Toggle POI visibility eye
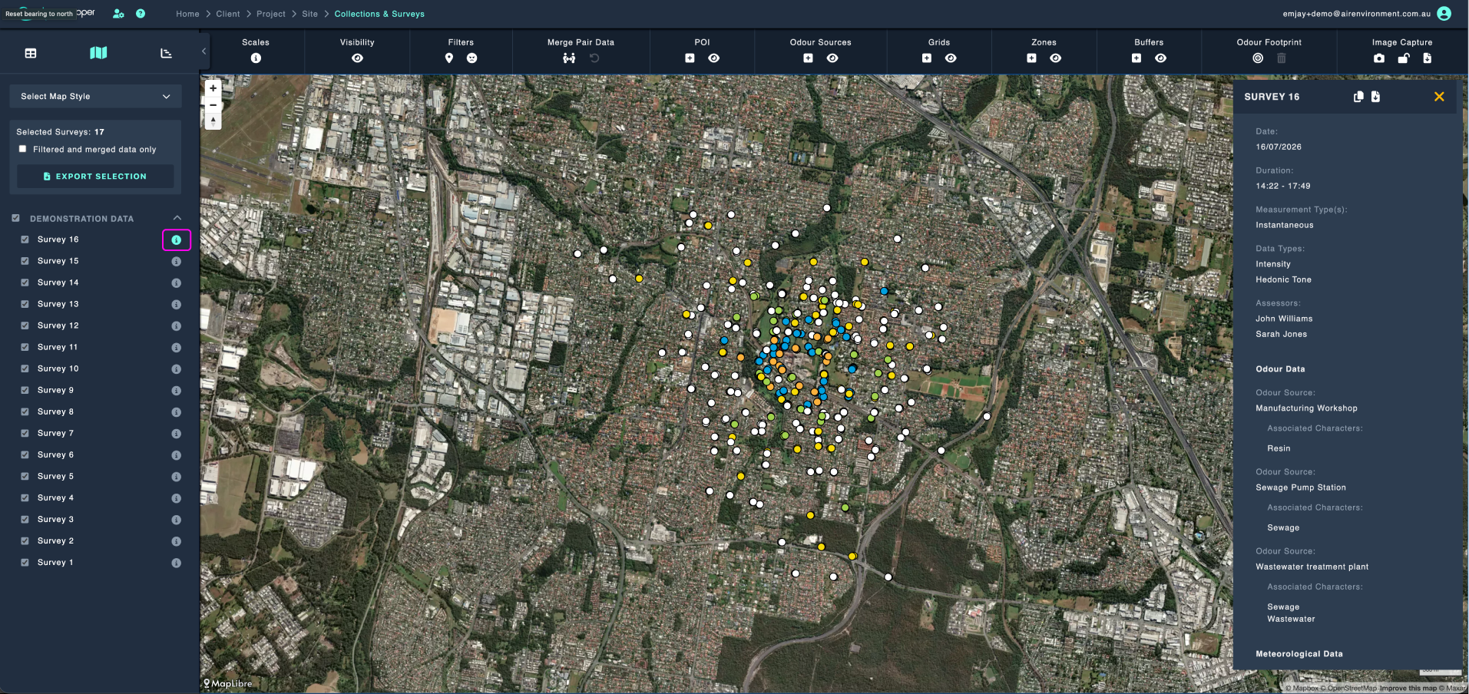This screenshot has height=694, width=1469. tap(714, 58)
